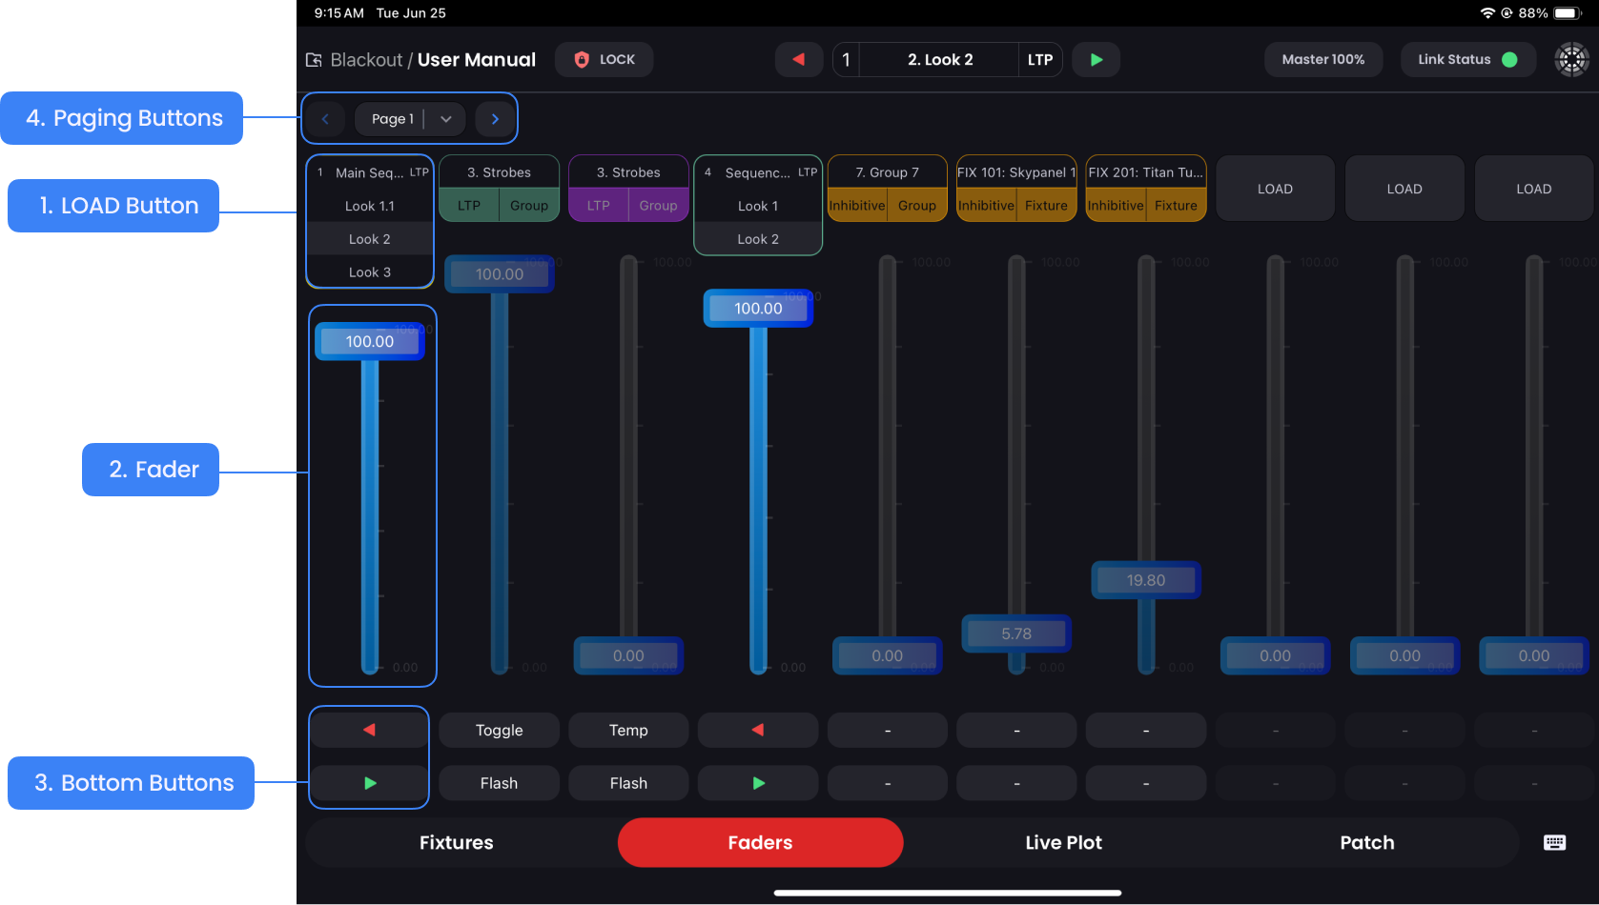This screenshot has height=905, width=1599.
Task: Click the Titan Tu fader handle at 19.80
Action: click(1145, 580)
